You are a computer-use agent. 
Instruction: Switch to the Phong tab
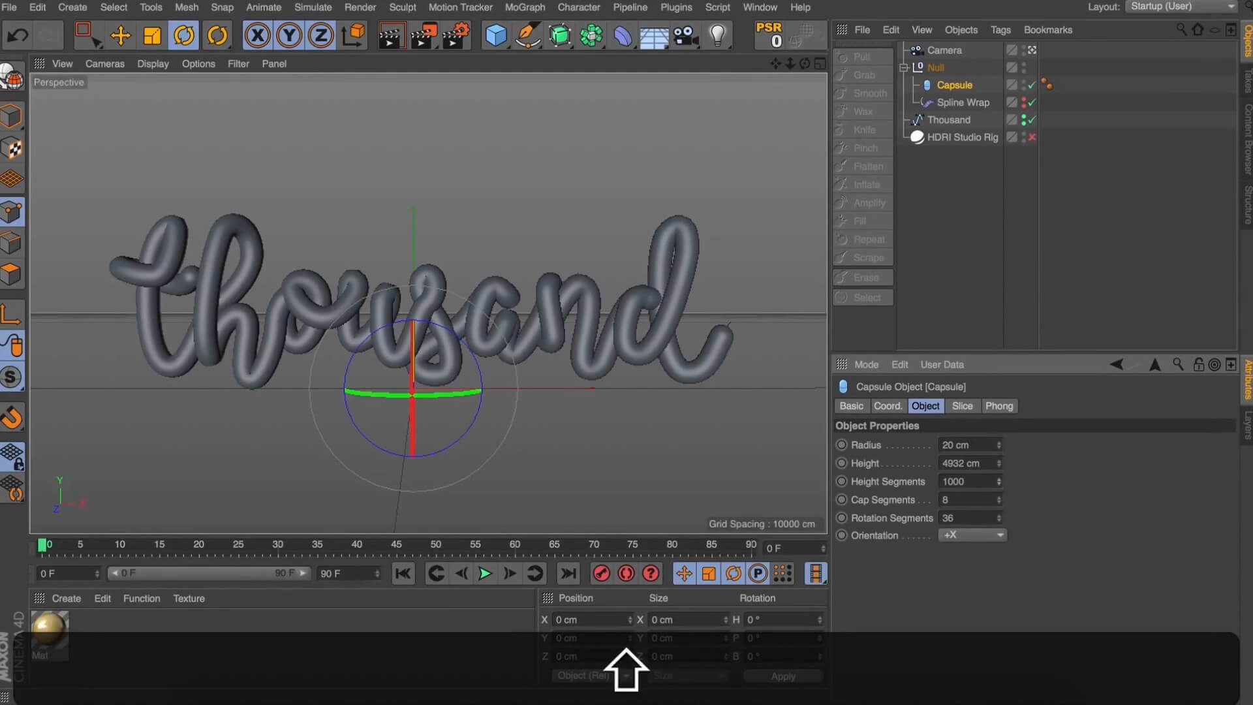[x=998, y=406]
